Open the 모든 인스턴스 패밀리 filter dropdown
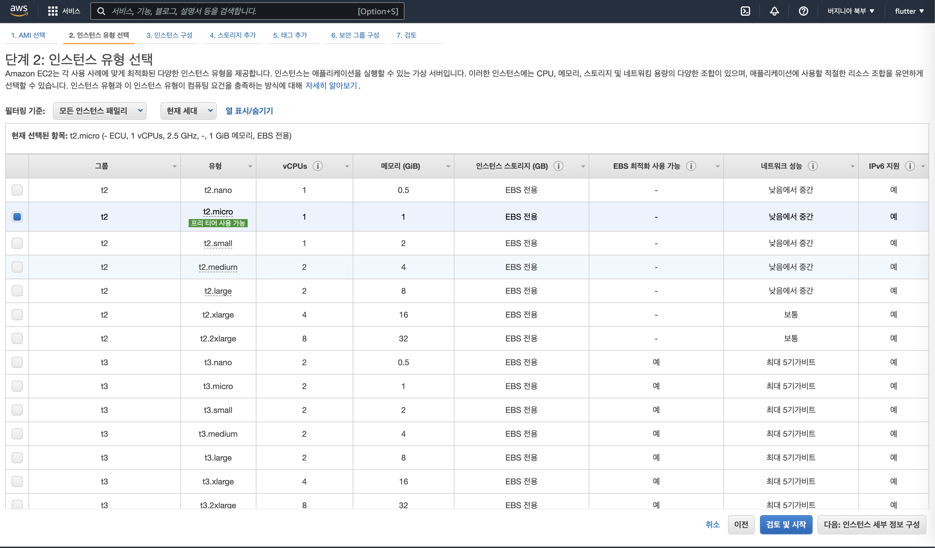The width and height of the screenshot is (935, 548). tap(99, 110)
